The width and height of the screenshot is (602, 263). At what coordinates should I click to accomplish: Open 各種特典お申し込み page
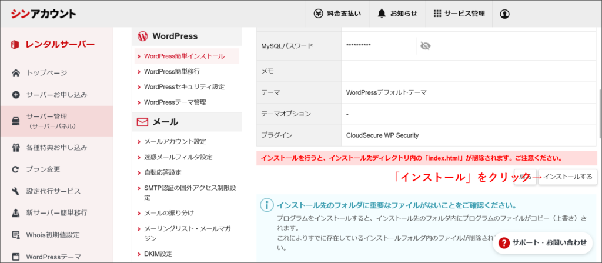pyautogui.click(x=57, y=147)
